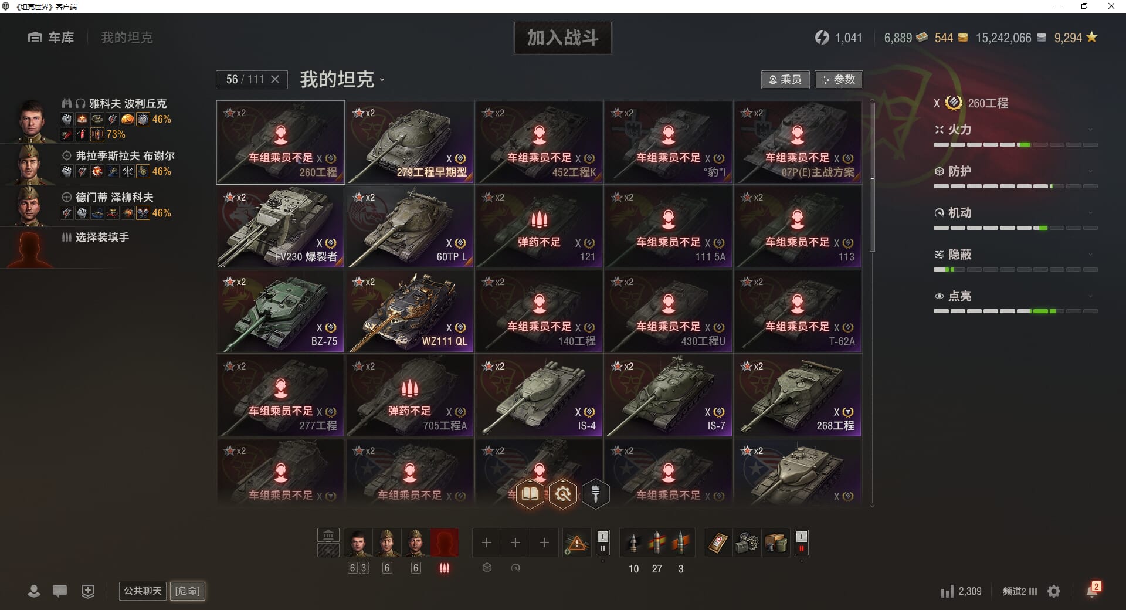Open the 公共聊天 public chat tab

(x=143, y=591)
